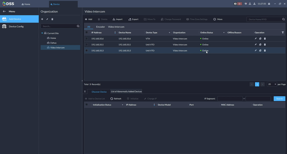Check the box for device 192.168.50.6
Viewport: 287px width, 154px height.
[86, 38]
